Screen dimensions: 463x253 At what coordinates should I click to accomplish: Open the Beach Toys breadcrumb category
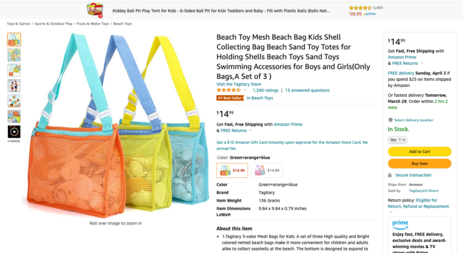(122, 23)
